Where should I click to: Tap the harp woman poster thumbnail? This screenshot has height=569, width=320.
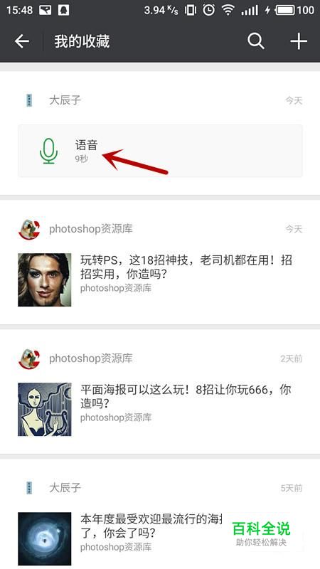[x=45, y=410]
